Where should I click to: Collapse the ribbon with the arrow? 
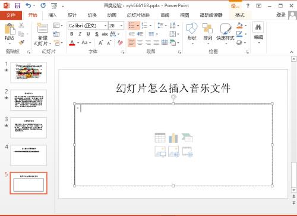292,52
